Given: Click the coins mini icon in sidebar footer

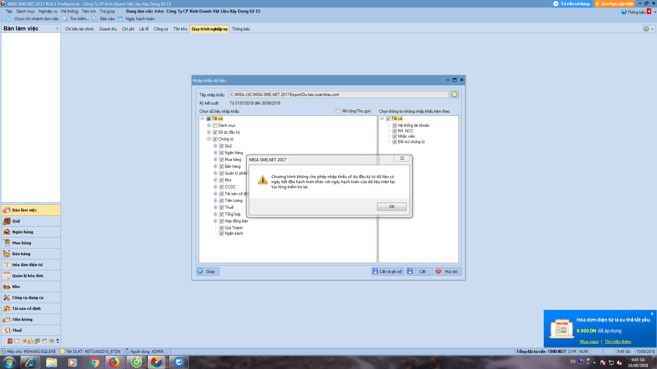Looking at the screenshot, I should click(30, 341).
